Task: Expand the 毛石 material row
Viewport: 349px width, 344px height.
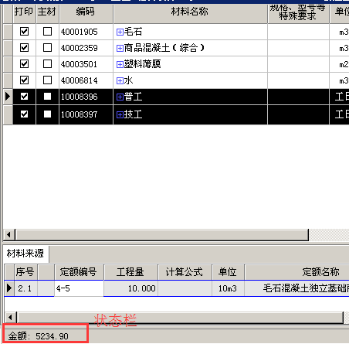Action: pos(120,32)
